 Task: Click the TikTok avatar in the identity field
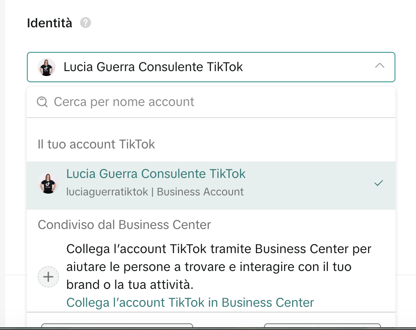pyautogui.click(x=46, y=66)
